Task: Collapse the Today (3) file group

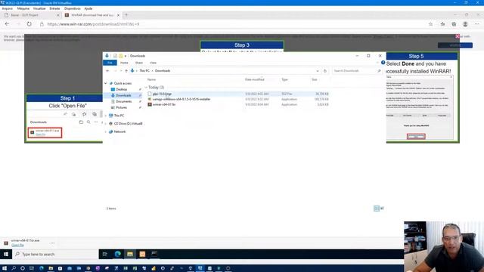Action: pos(146,88)
